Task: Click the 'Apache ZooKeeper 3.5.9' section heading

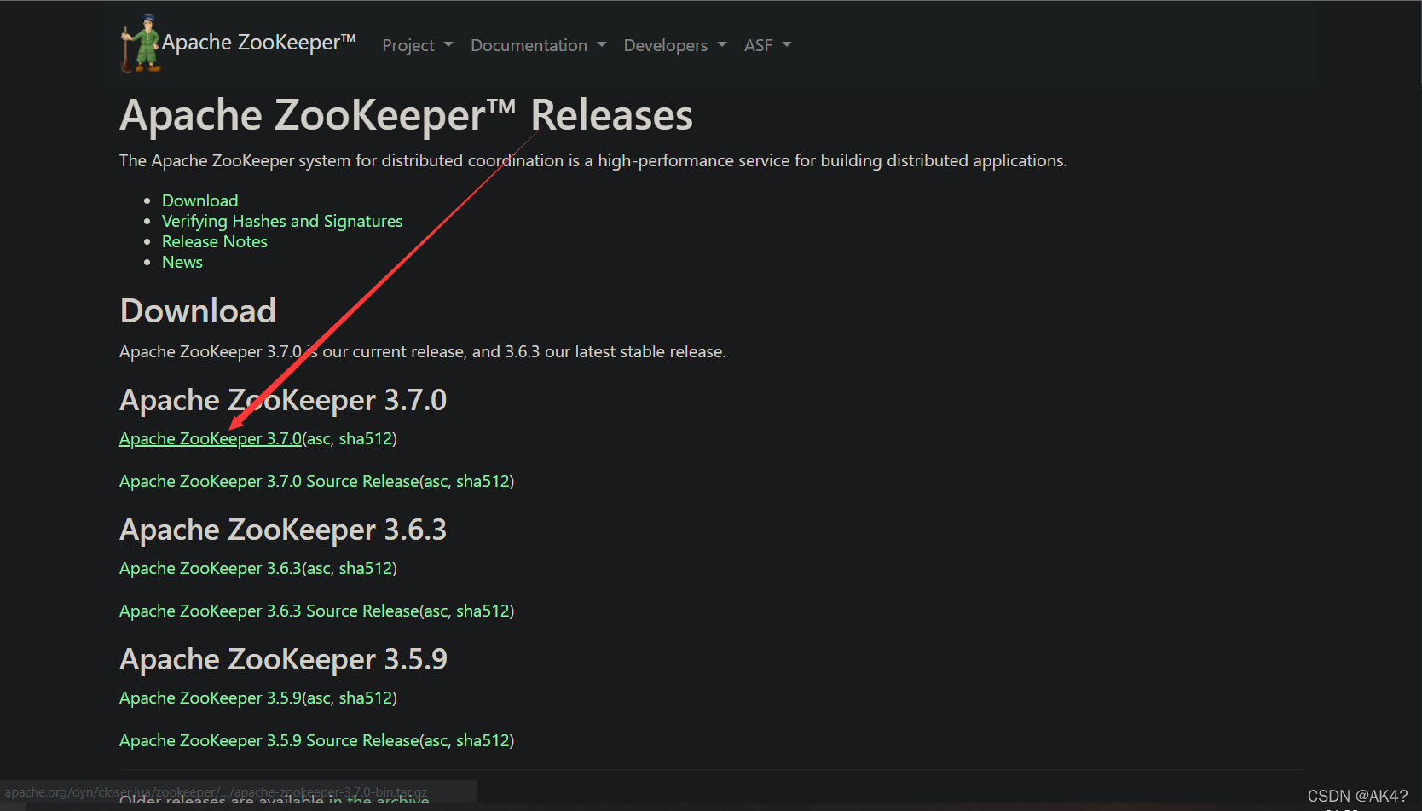Action: 283,659
